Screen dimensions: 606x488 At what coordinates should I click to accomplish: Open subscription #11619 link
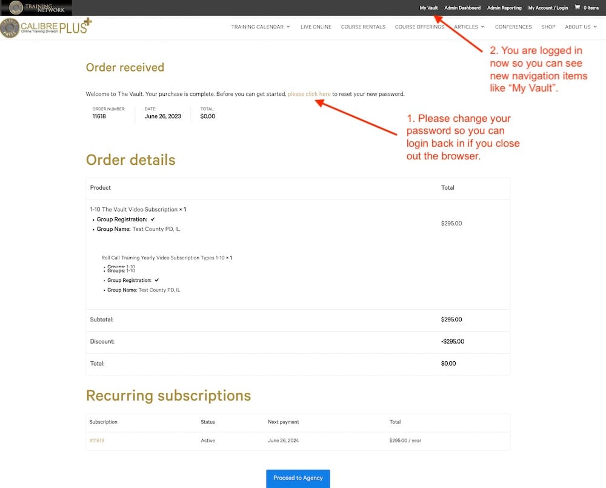96,441
